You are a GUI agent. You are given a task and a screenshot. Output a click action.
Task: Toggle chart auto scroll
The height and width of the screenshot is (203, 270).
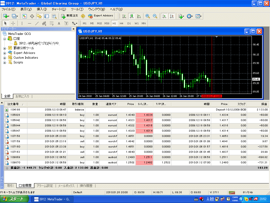coord(164,16)
